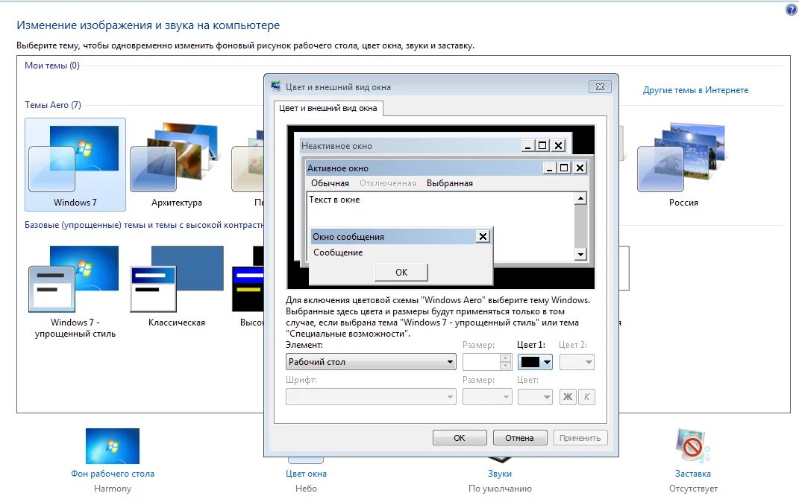This screenshot has height=502, width=799.
Task: Select Windows 7 упрощенный стиль theme
Action: (75, 292)
